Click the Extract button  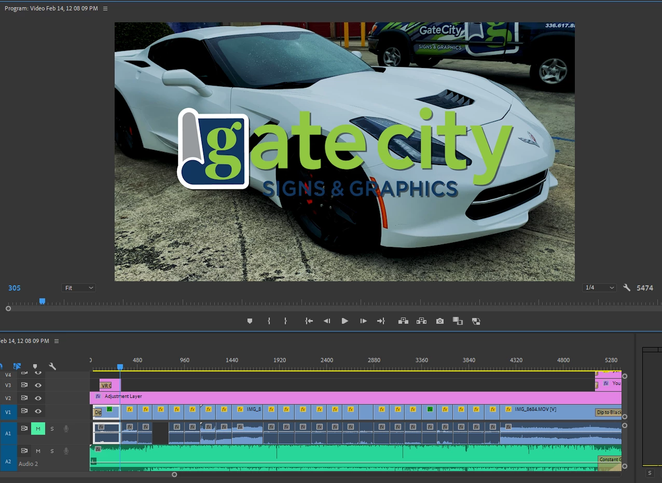(x=421, y=321)
